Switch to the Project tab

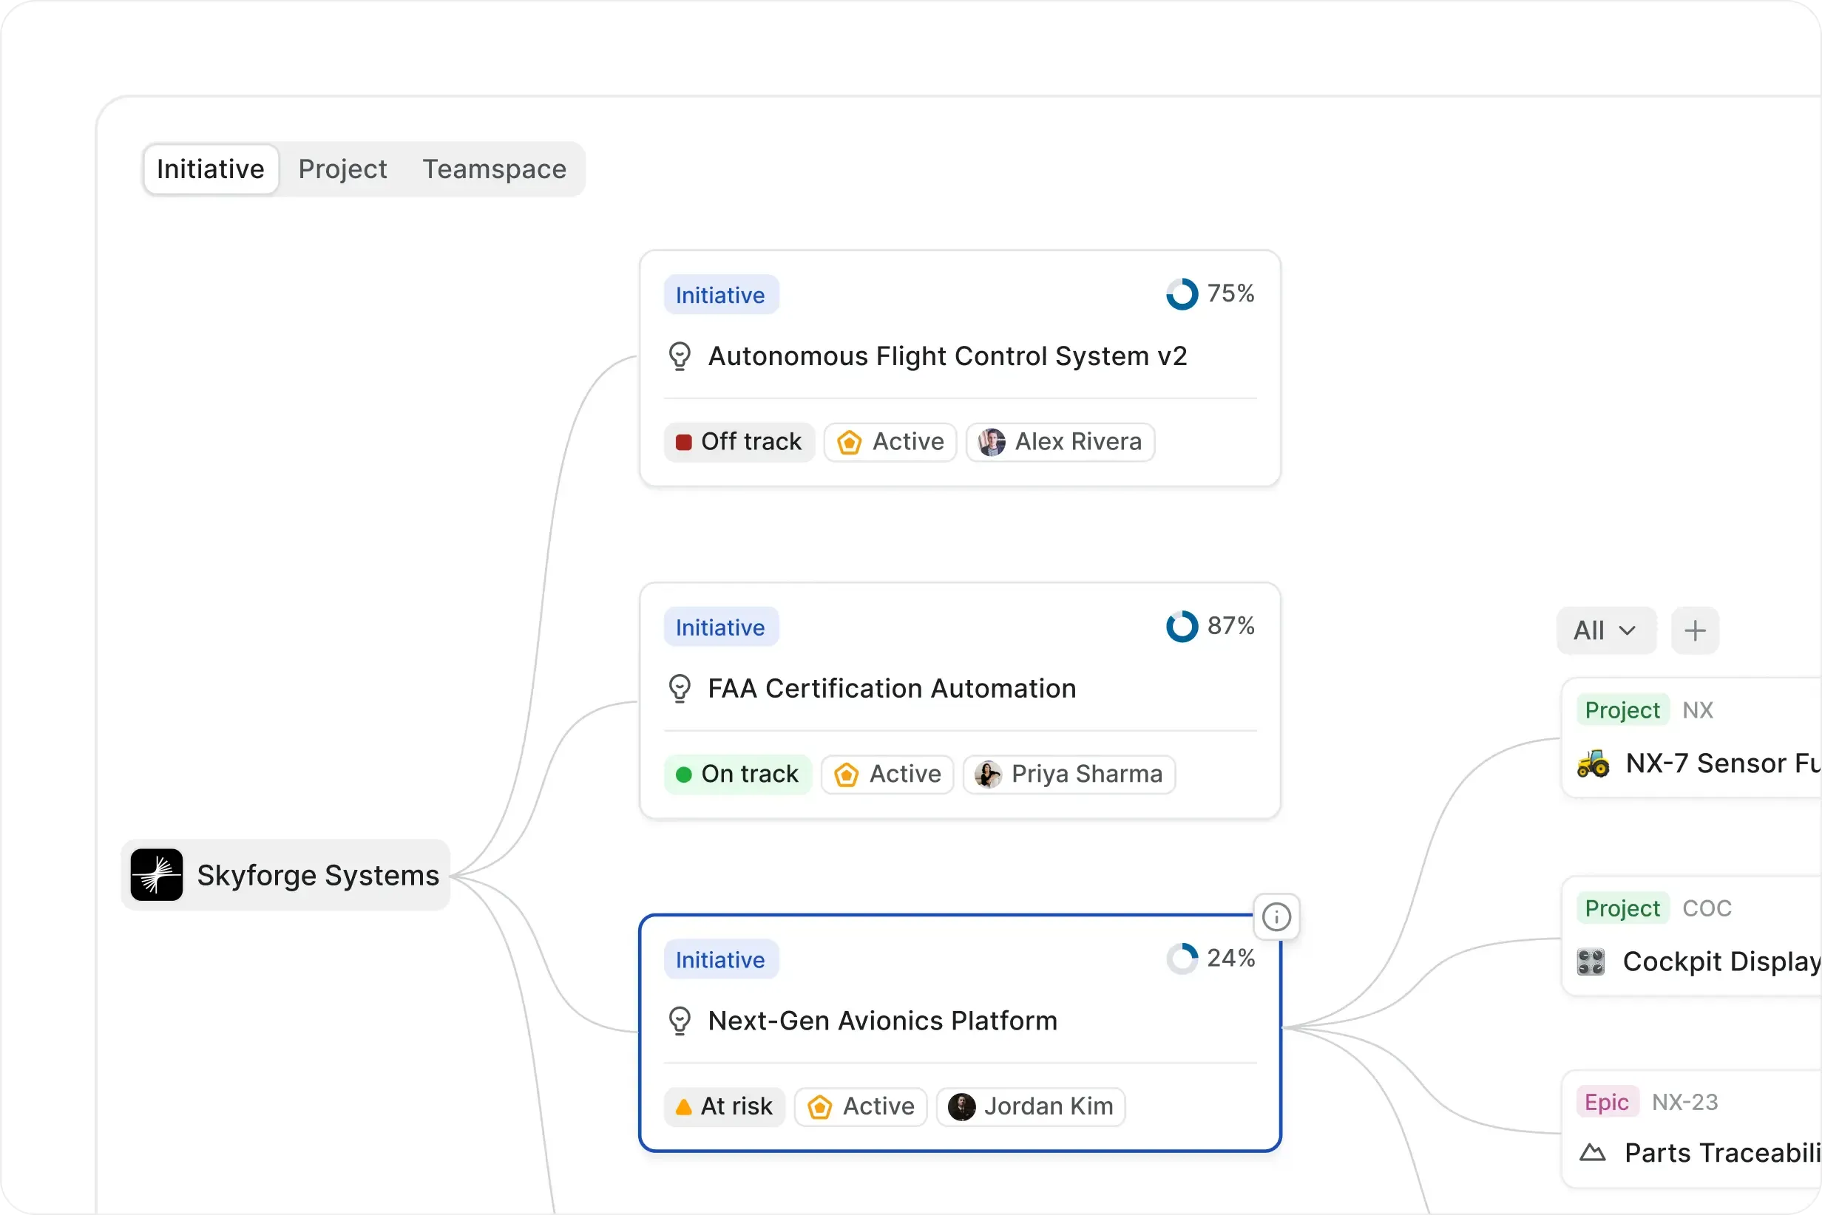click(x=343, y=169)
